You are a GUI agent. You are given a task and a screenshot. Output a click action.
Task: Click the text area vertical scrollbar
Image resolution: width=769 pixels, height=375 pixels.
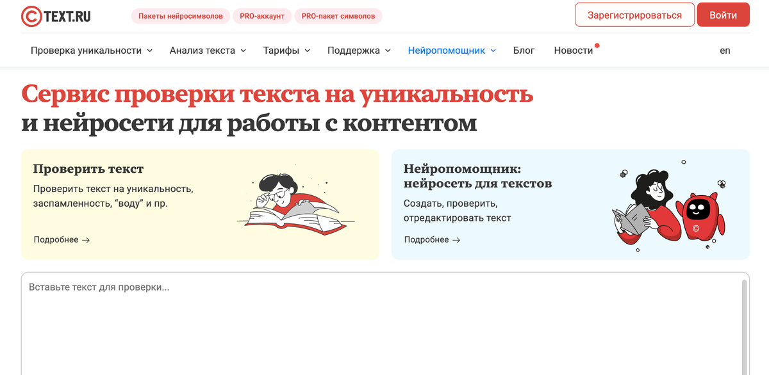coord(745,326)
